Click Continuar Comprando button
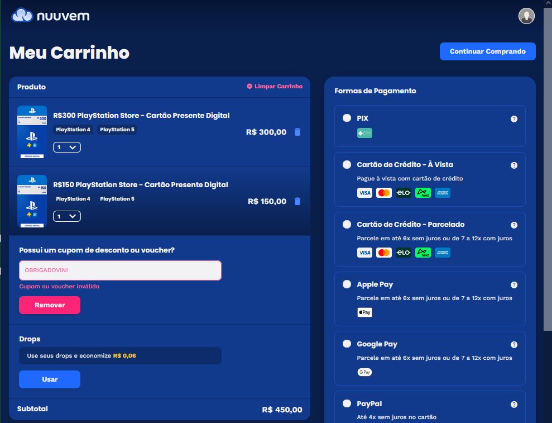552x423 pixels. tap(488, 51)
